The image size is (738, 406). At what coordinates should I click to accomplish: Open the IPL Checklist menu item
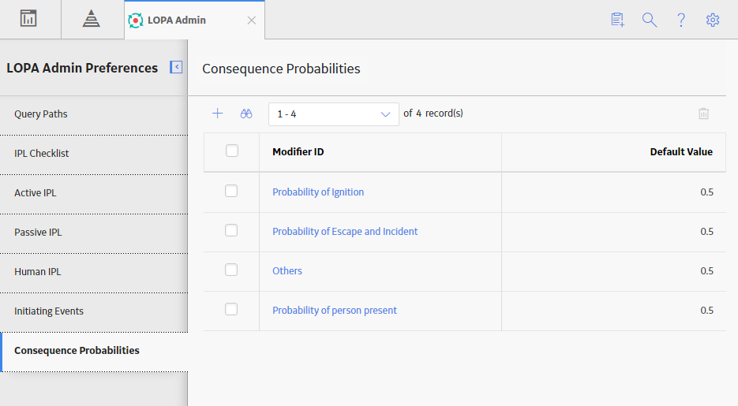94,153
